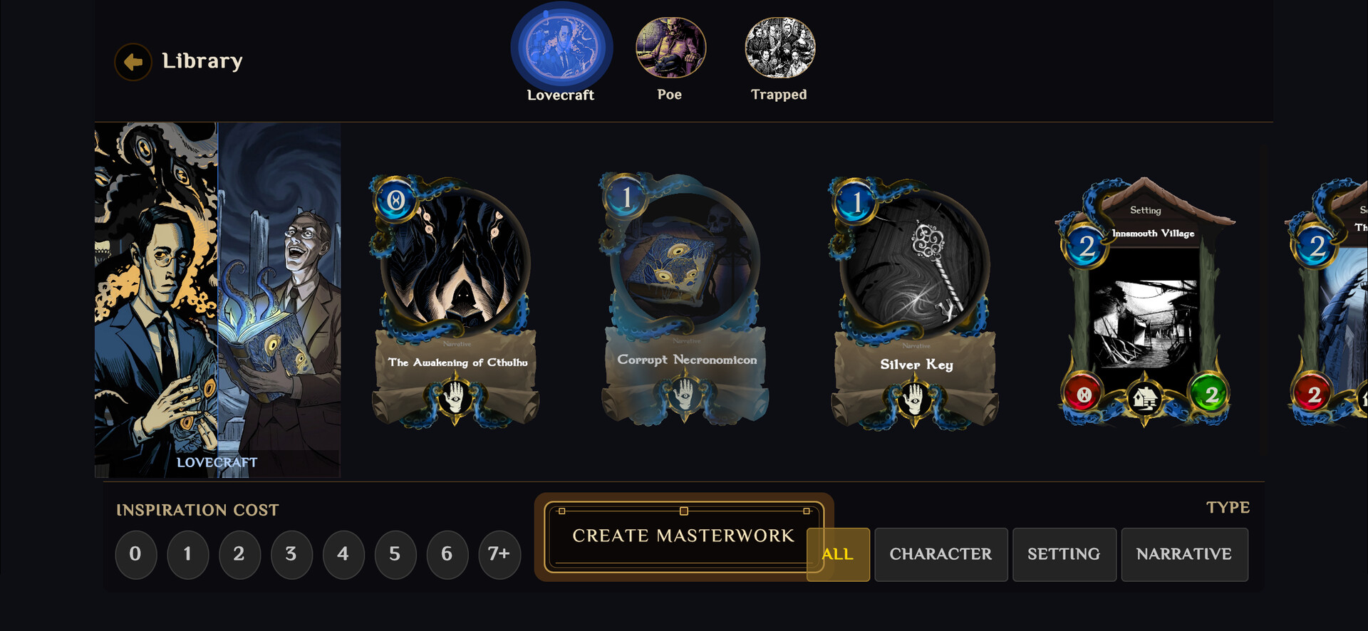The image size is (1368, 631).
Task: Click the hand icon on Silver Key card
Action: (x=914, y=400)
